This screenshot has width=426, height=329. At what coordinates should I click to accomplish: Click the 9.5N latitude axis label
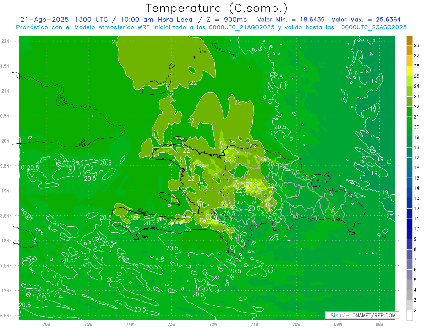click(x=5, y=166)
